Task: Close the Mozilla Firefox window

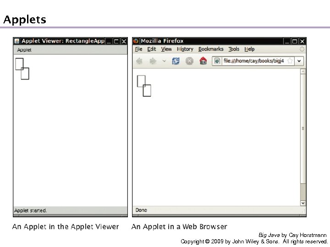Action: coord(302,41)
